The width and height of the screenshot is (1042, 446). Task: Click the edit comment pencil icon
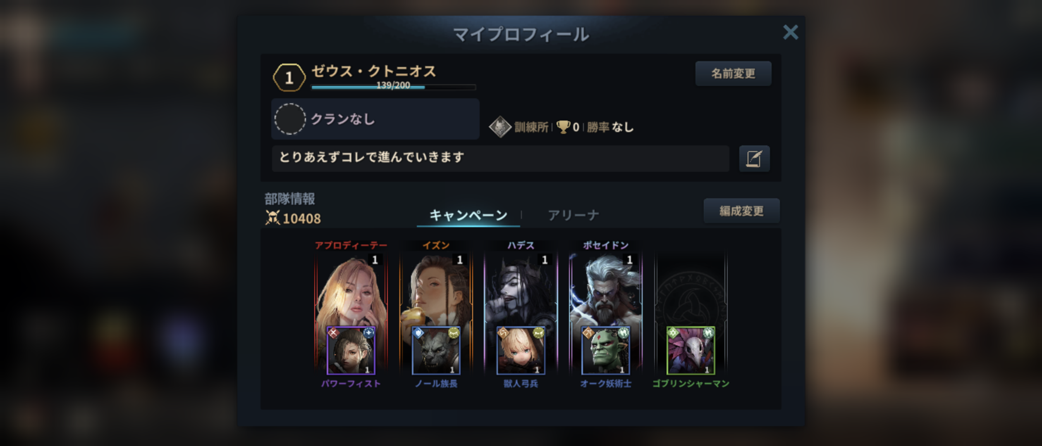(754, 158)
